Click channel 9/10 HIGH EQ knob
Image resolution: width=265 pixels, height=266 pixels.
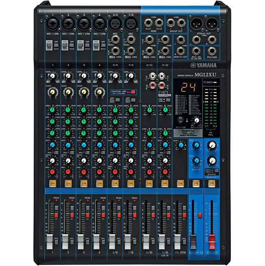pyautogui.click(x=150, y=110)
